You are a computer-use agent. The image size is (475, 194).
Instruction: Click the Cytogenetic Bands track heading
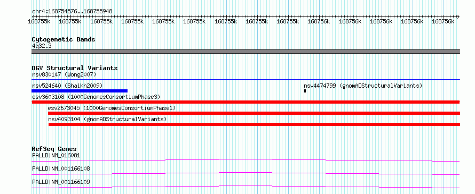[64, 39]
